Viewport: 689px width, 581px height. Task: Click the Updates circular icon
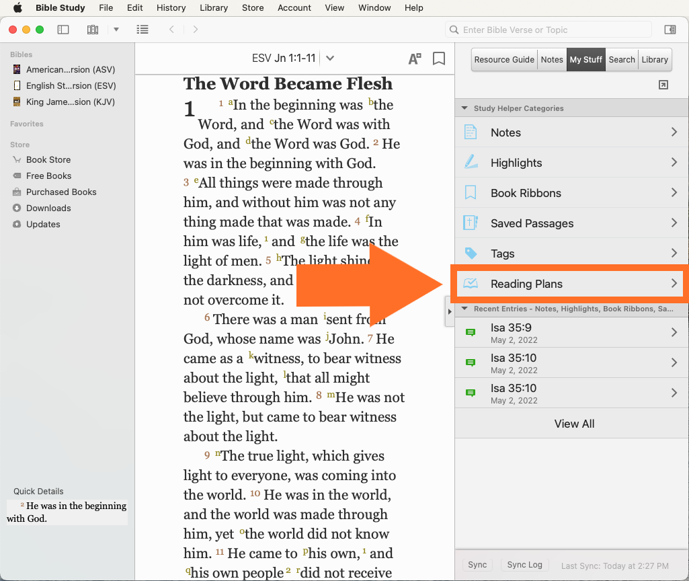17,224
